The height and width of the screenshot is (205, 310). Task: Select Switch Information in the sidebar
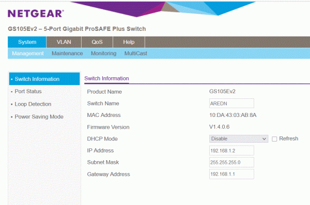[44, 79]
